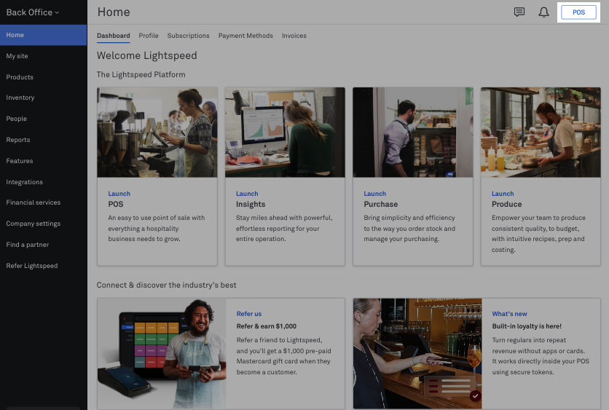Click the Produce kitchen photo thumbnail
Viewport: 609px width, 410px height.
(541, 132)
